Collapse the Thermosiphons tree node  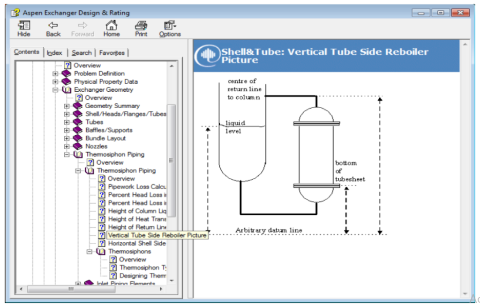click(x=89, y=252)
